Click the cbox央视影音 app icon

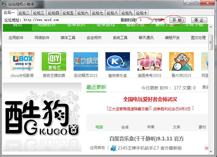[x=22, y=61]
